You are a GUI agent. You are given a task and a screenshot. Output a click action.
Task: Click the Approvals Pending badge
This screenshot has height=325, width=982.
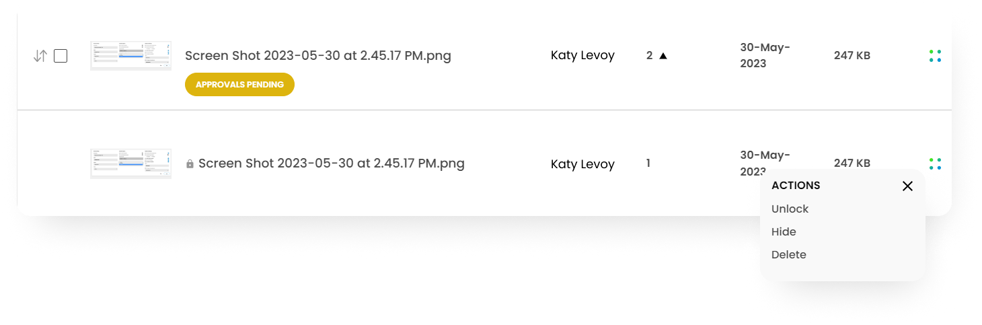(x=239, y=85)
